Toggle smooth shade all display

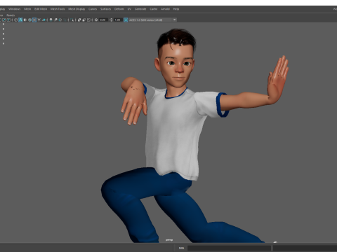point(20,20)
